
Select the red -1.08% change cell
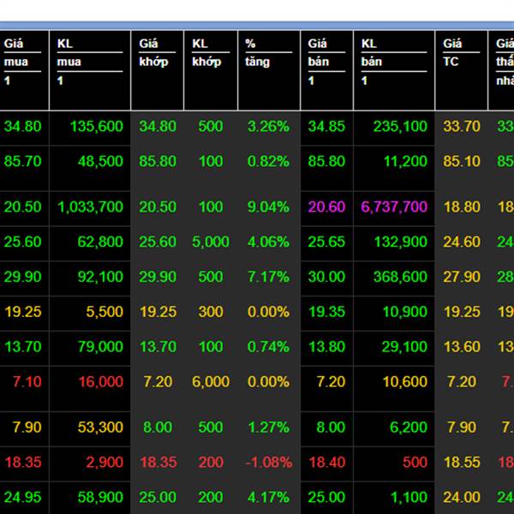pos(268,462)
